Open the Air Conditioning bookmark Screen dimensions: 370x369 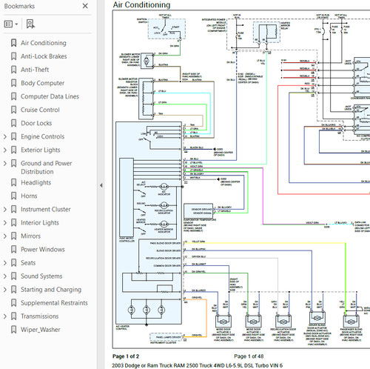(x=44, y=43)
